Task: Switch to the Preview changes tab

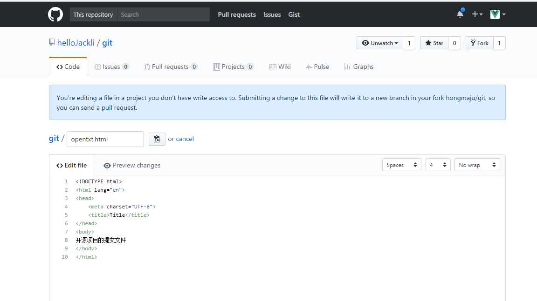Action: coord(132,166)
